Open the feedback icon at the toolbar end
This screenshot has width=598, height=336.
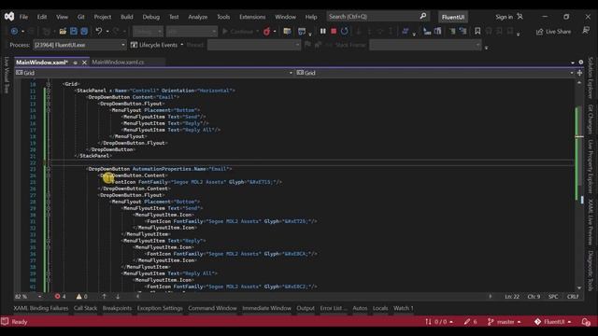tap(586, 31)
